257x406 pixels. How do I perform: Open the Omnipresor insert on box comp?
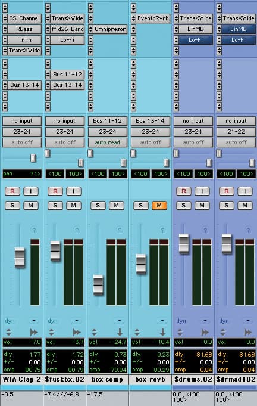(110, 29)
